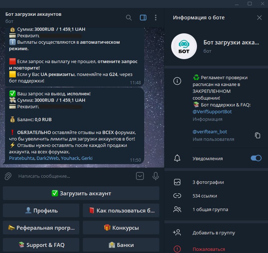Click the paperclip attachment icon
Image resolution: width=268 pixels, height=253 pixels.
(8, 176)
